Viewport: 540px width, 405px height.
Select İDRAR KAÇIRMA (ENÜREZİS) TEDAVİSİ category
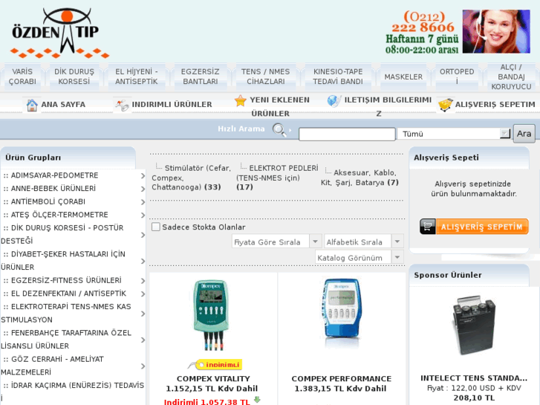(73, 392)
